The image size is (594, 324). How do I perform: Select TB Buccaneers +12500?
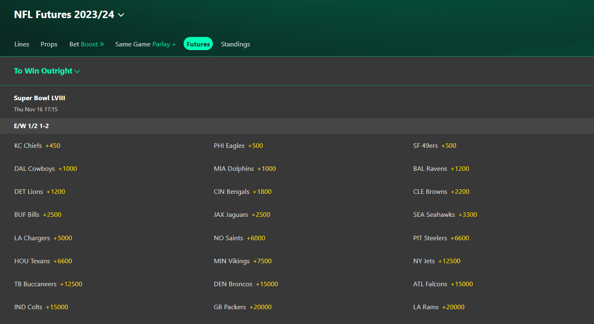click(x=48, y=284)
